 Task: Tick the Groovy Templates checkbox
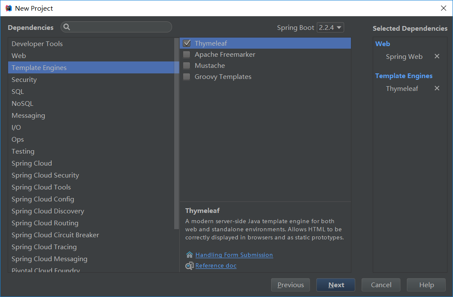pyautogui.click(x=187, y=77)
